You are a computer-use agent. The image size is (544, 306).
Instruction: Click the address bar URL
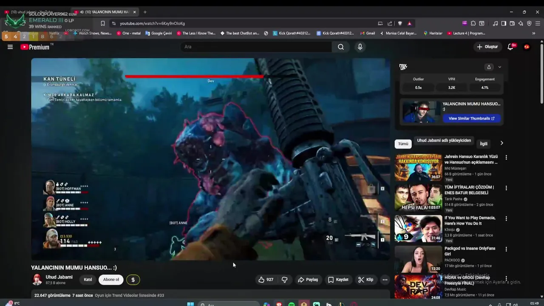tap(152, 23)
